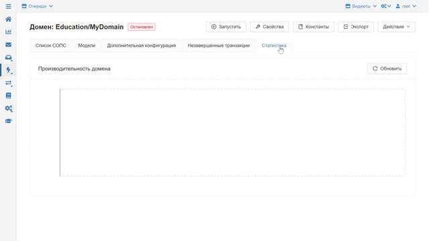429x241 pixels.
Task: Open the Дополнительная конфигурация tab
Action: point(141,46)
